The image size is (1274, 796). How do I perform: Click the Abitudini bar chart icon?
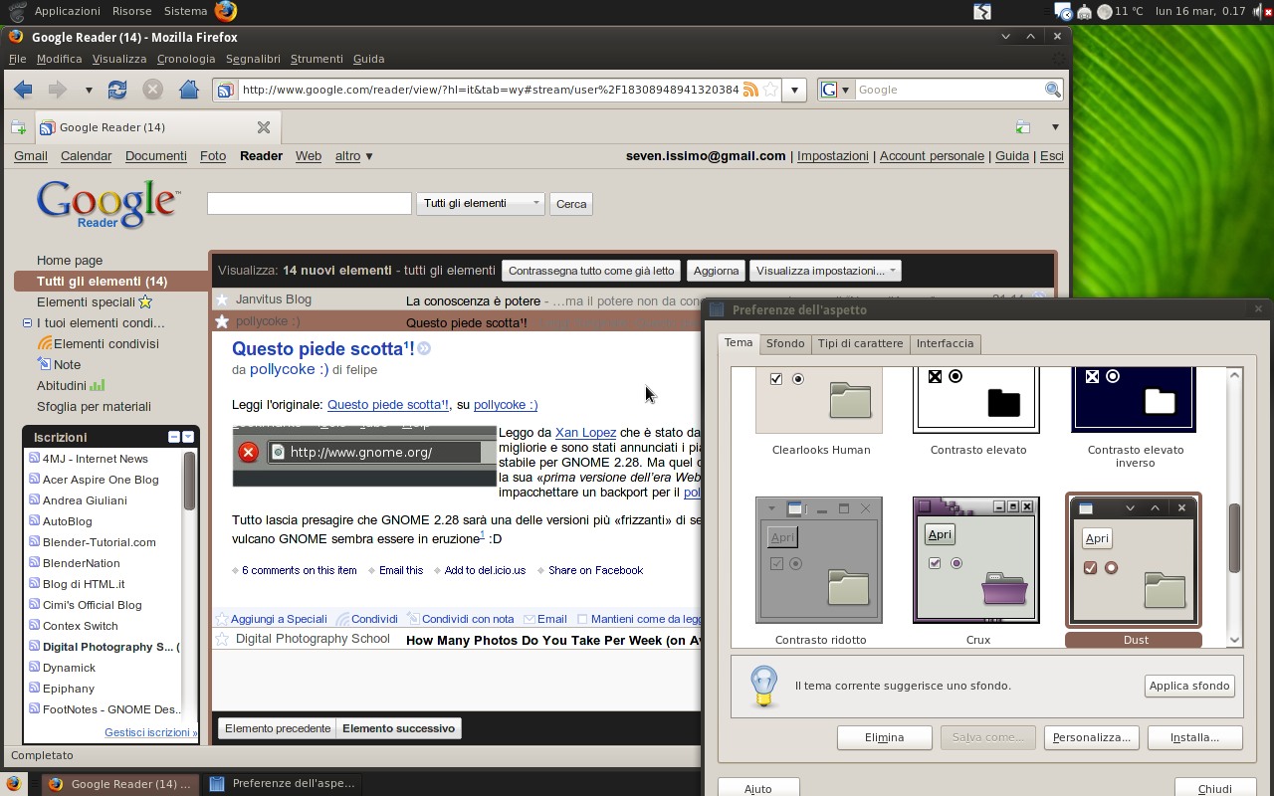pyautogui.click(x=97, y=385)
